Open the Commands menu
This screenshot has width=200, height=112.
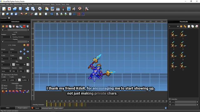point(46,4)
